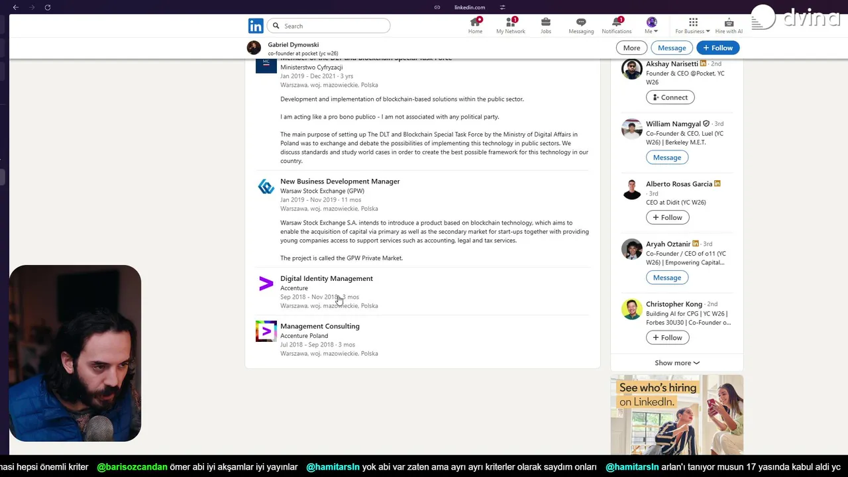Open the Home feed icon
Viewport: 848px width, 477px height.
(x=475, y=26)
